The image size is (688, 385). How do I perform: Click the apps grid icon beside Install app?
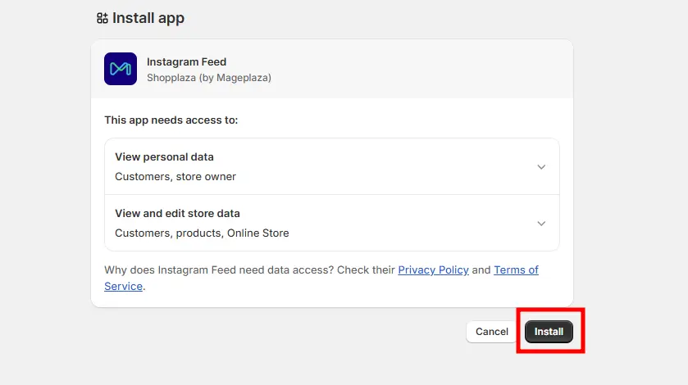pyautogui.click(x=103, y=18)
